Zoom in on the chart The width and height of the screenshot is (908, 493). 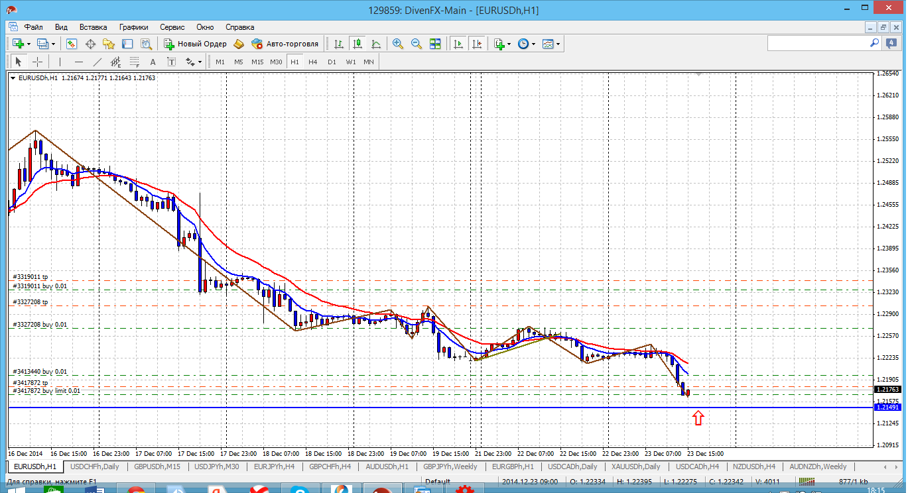tap(398, 44)
